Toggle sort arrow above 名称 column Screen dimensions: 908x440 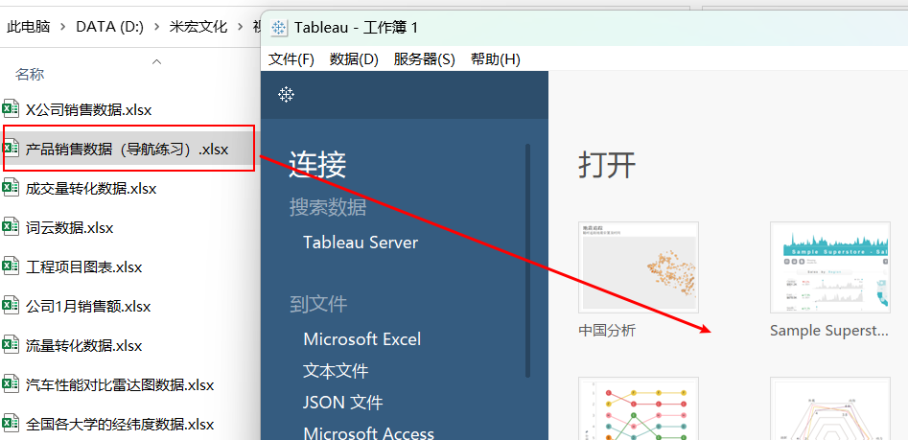pos(156,61)
